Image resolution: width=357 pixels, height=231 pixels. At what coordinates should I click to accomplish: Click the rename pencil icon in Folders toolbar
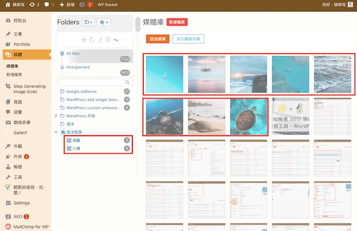click(x=100, y=40)
